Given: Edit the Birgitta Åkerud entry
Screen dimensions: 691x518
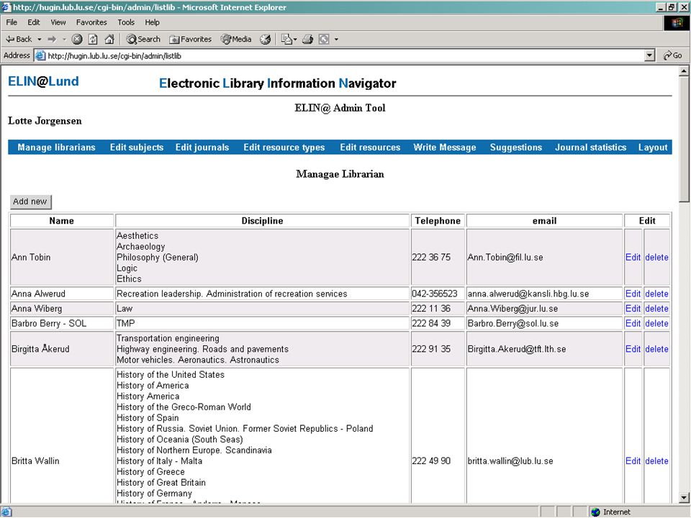Looking at the screenshot, I should (x=633, y=349).
